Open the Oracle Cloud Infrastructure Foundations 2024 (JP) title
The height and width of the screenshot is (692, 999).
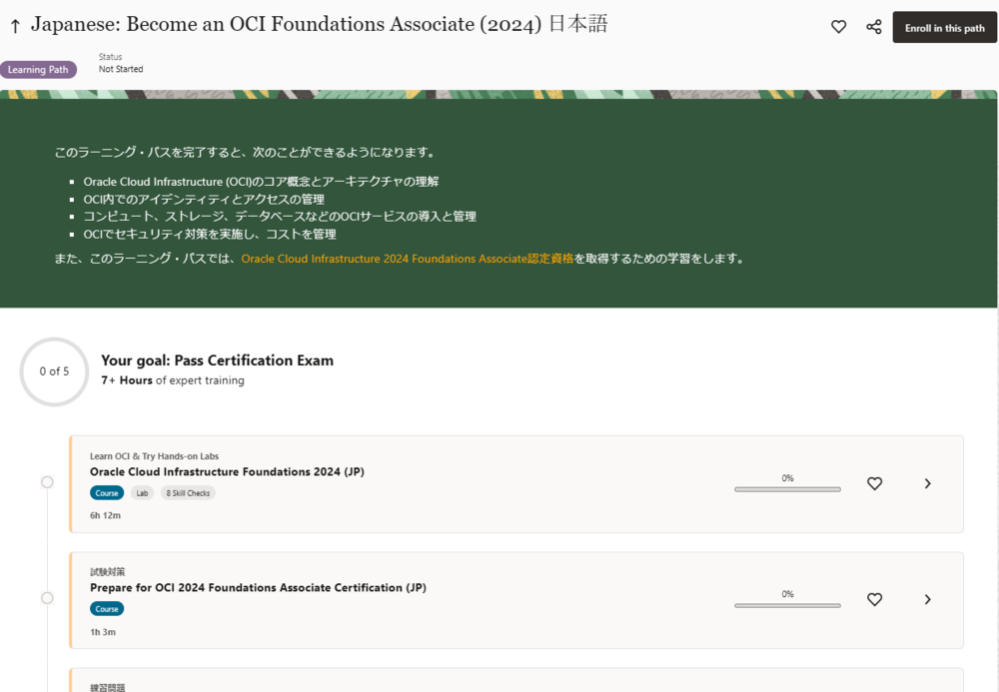(x=227, y=472)
